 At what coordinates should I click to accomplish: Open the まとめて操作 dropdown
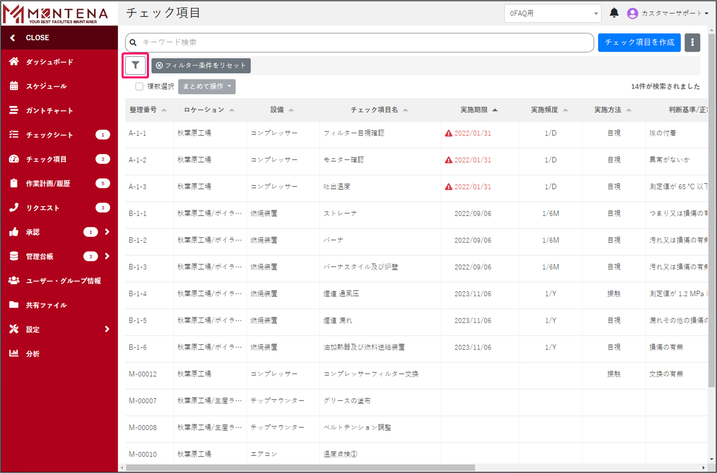(207, 86)
